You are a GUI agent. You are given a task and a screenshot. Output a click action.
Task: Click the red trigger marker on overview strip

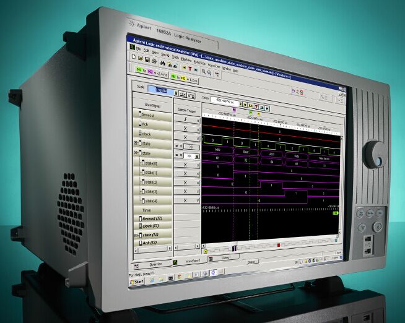pos(279,245)
